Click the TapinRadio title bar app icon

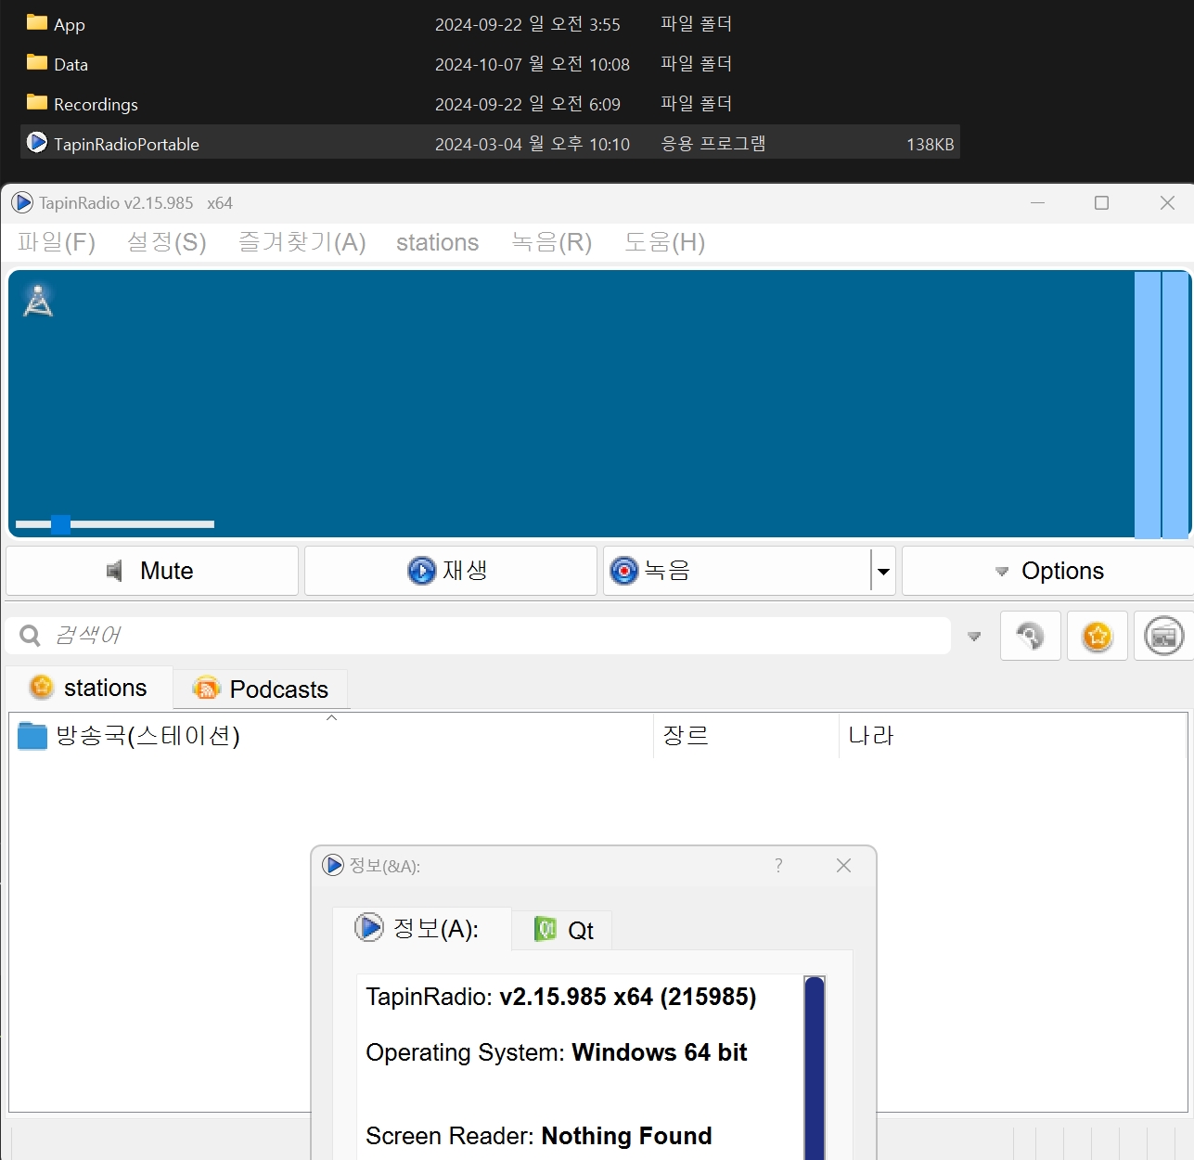[22, 202]
